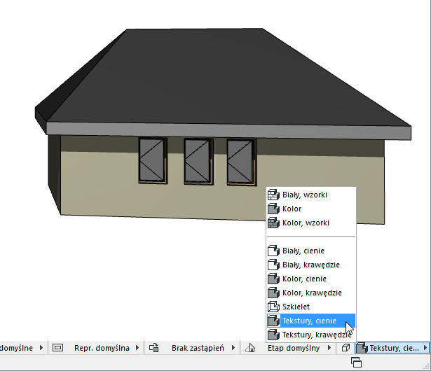
Task: Click the left window on the house wall
Action: 153,160
